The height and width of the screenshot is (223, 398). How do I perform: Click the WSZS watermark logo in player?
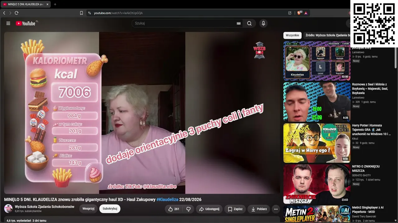pos(259,50)
